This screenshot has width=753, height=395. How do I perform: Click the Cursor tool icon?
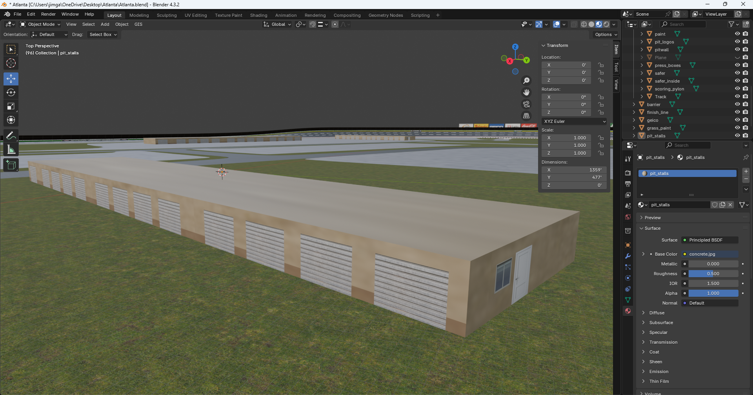pos(11,63)
